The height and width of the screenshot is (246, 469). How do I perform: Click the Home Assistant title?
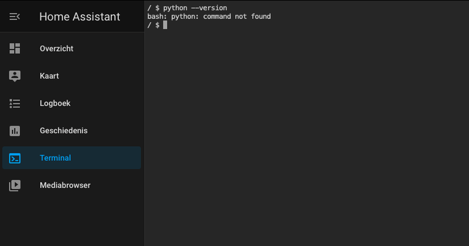[x=80, y=16]
